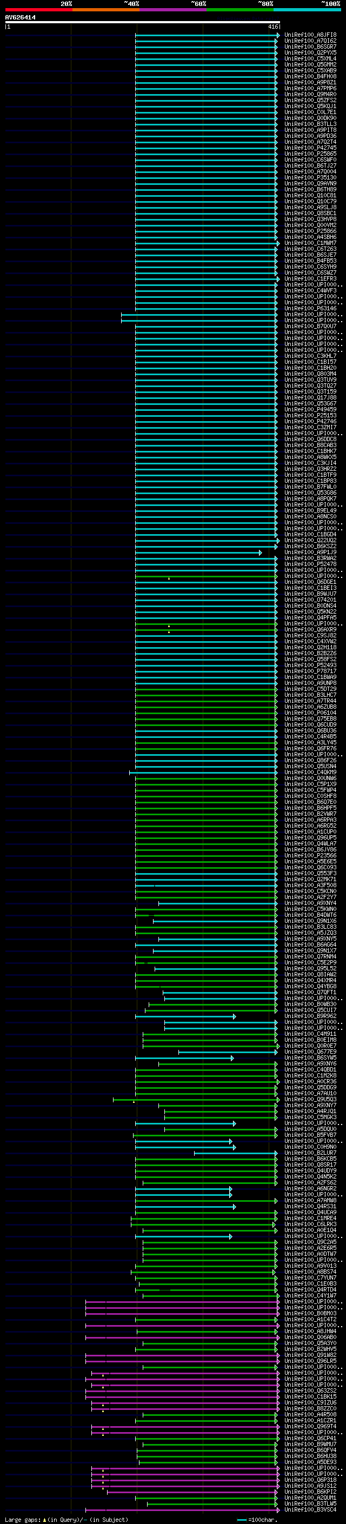Screen dimensions: 346x1524
Task: Select hit label UniRef100_P25866
Action: coord(310,231)
